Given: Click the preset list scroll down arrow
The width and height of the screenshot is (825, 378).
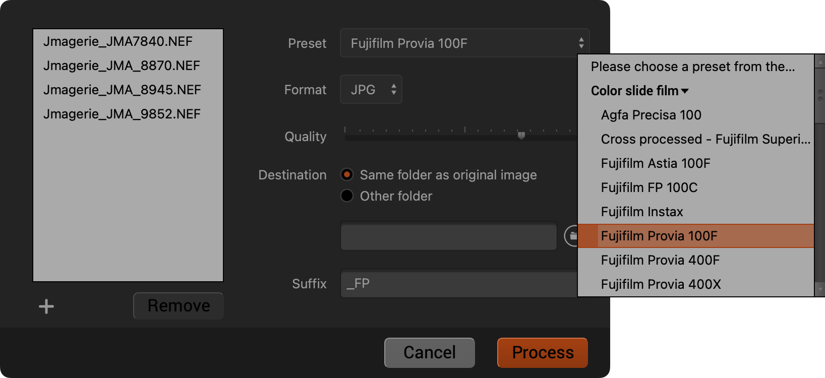Looking at the screenshot, I should (819, 289).
